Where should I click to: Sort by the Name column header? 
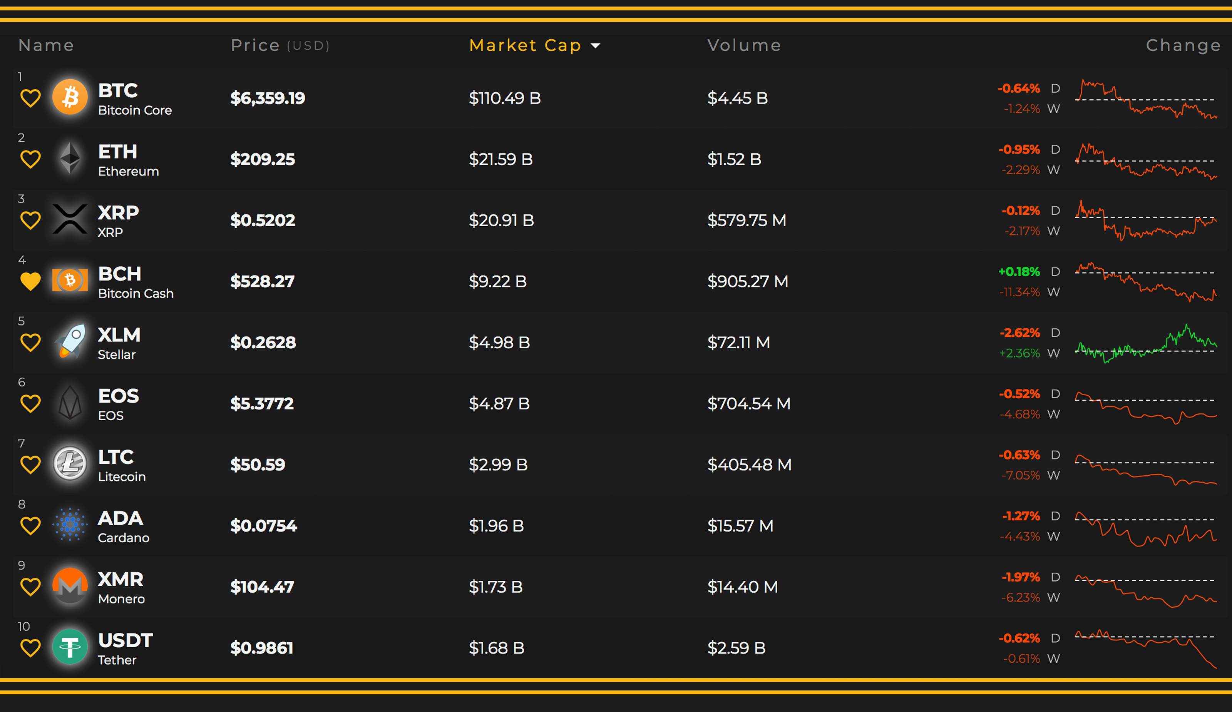coord(46,45)
